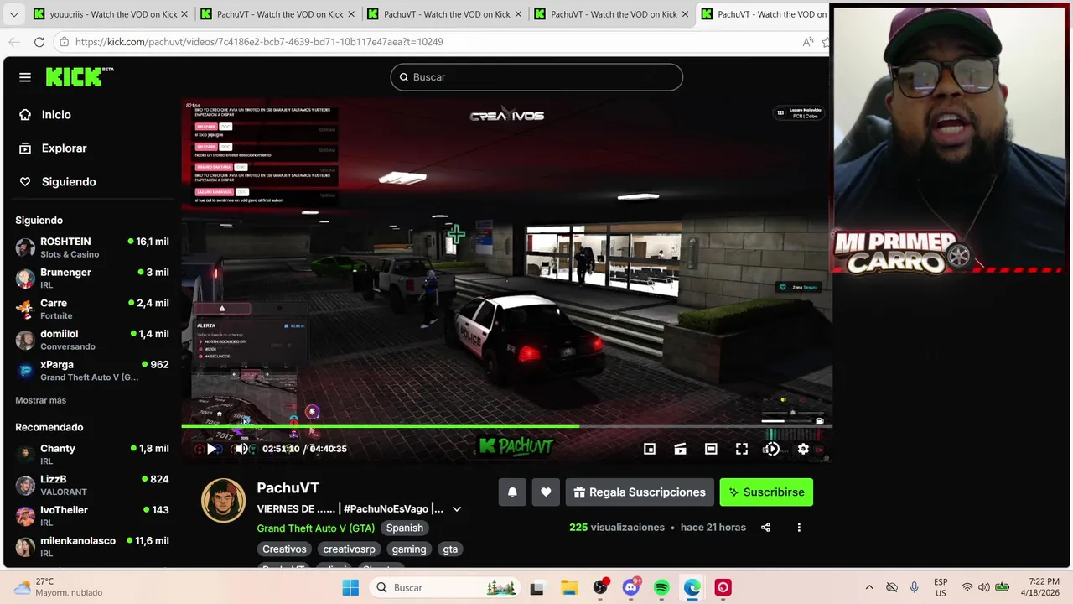The height and width of the screenshot is (604, 1073).
Task: Open the three-dot more options menu
Action: (x=799, y=528)
